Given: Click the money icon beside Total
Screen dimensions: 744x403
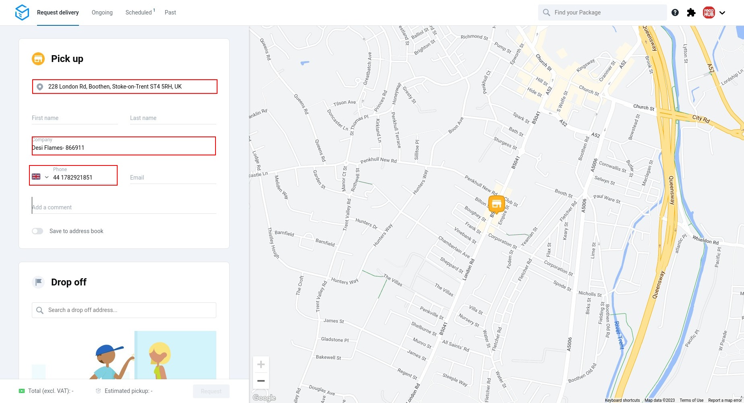Looking at the screenshot, I should click(x=22, y=391).
